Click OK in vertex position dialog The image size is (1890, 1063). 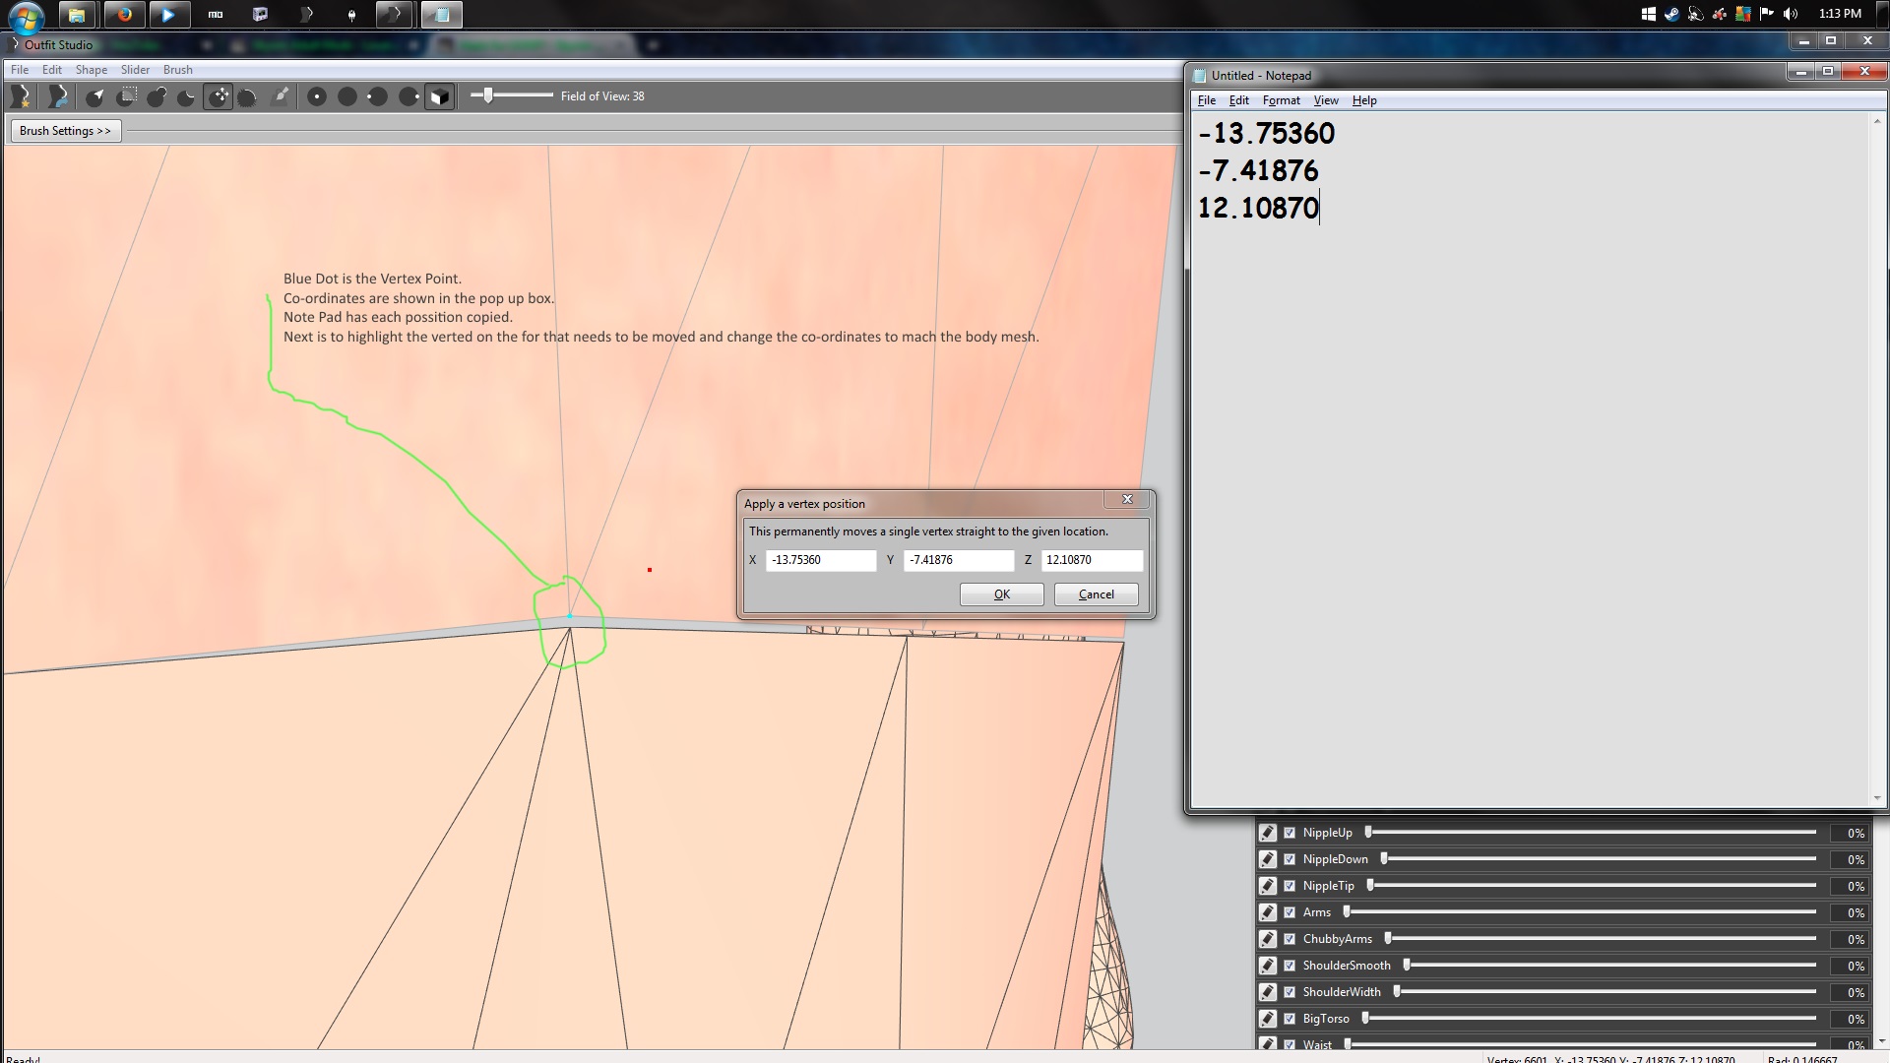click(1001, 594)
